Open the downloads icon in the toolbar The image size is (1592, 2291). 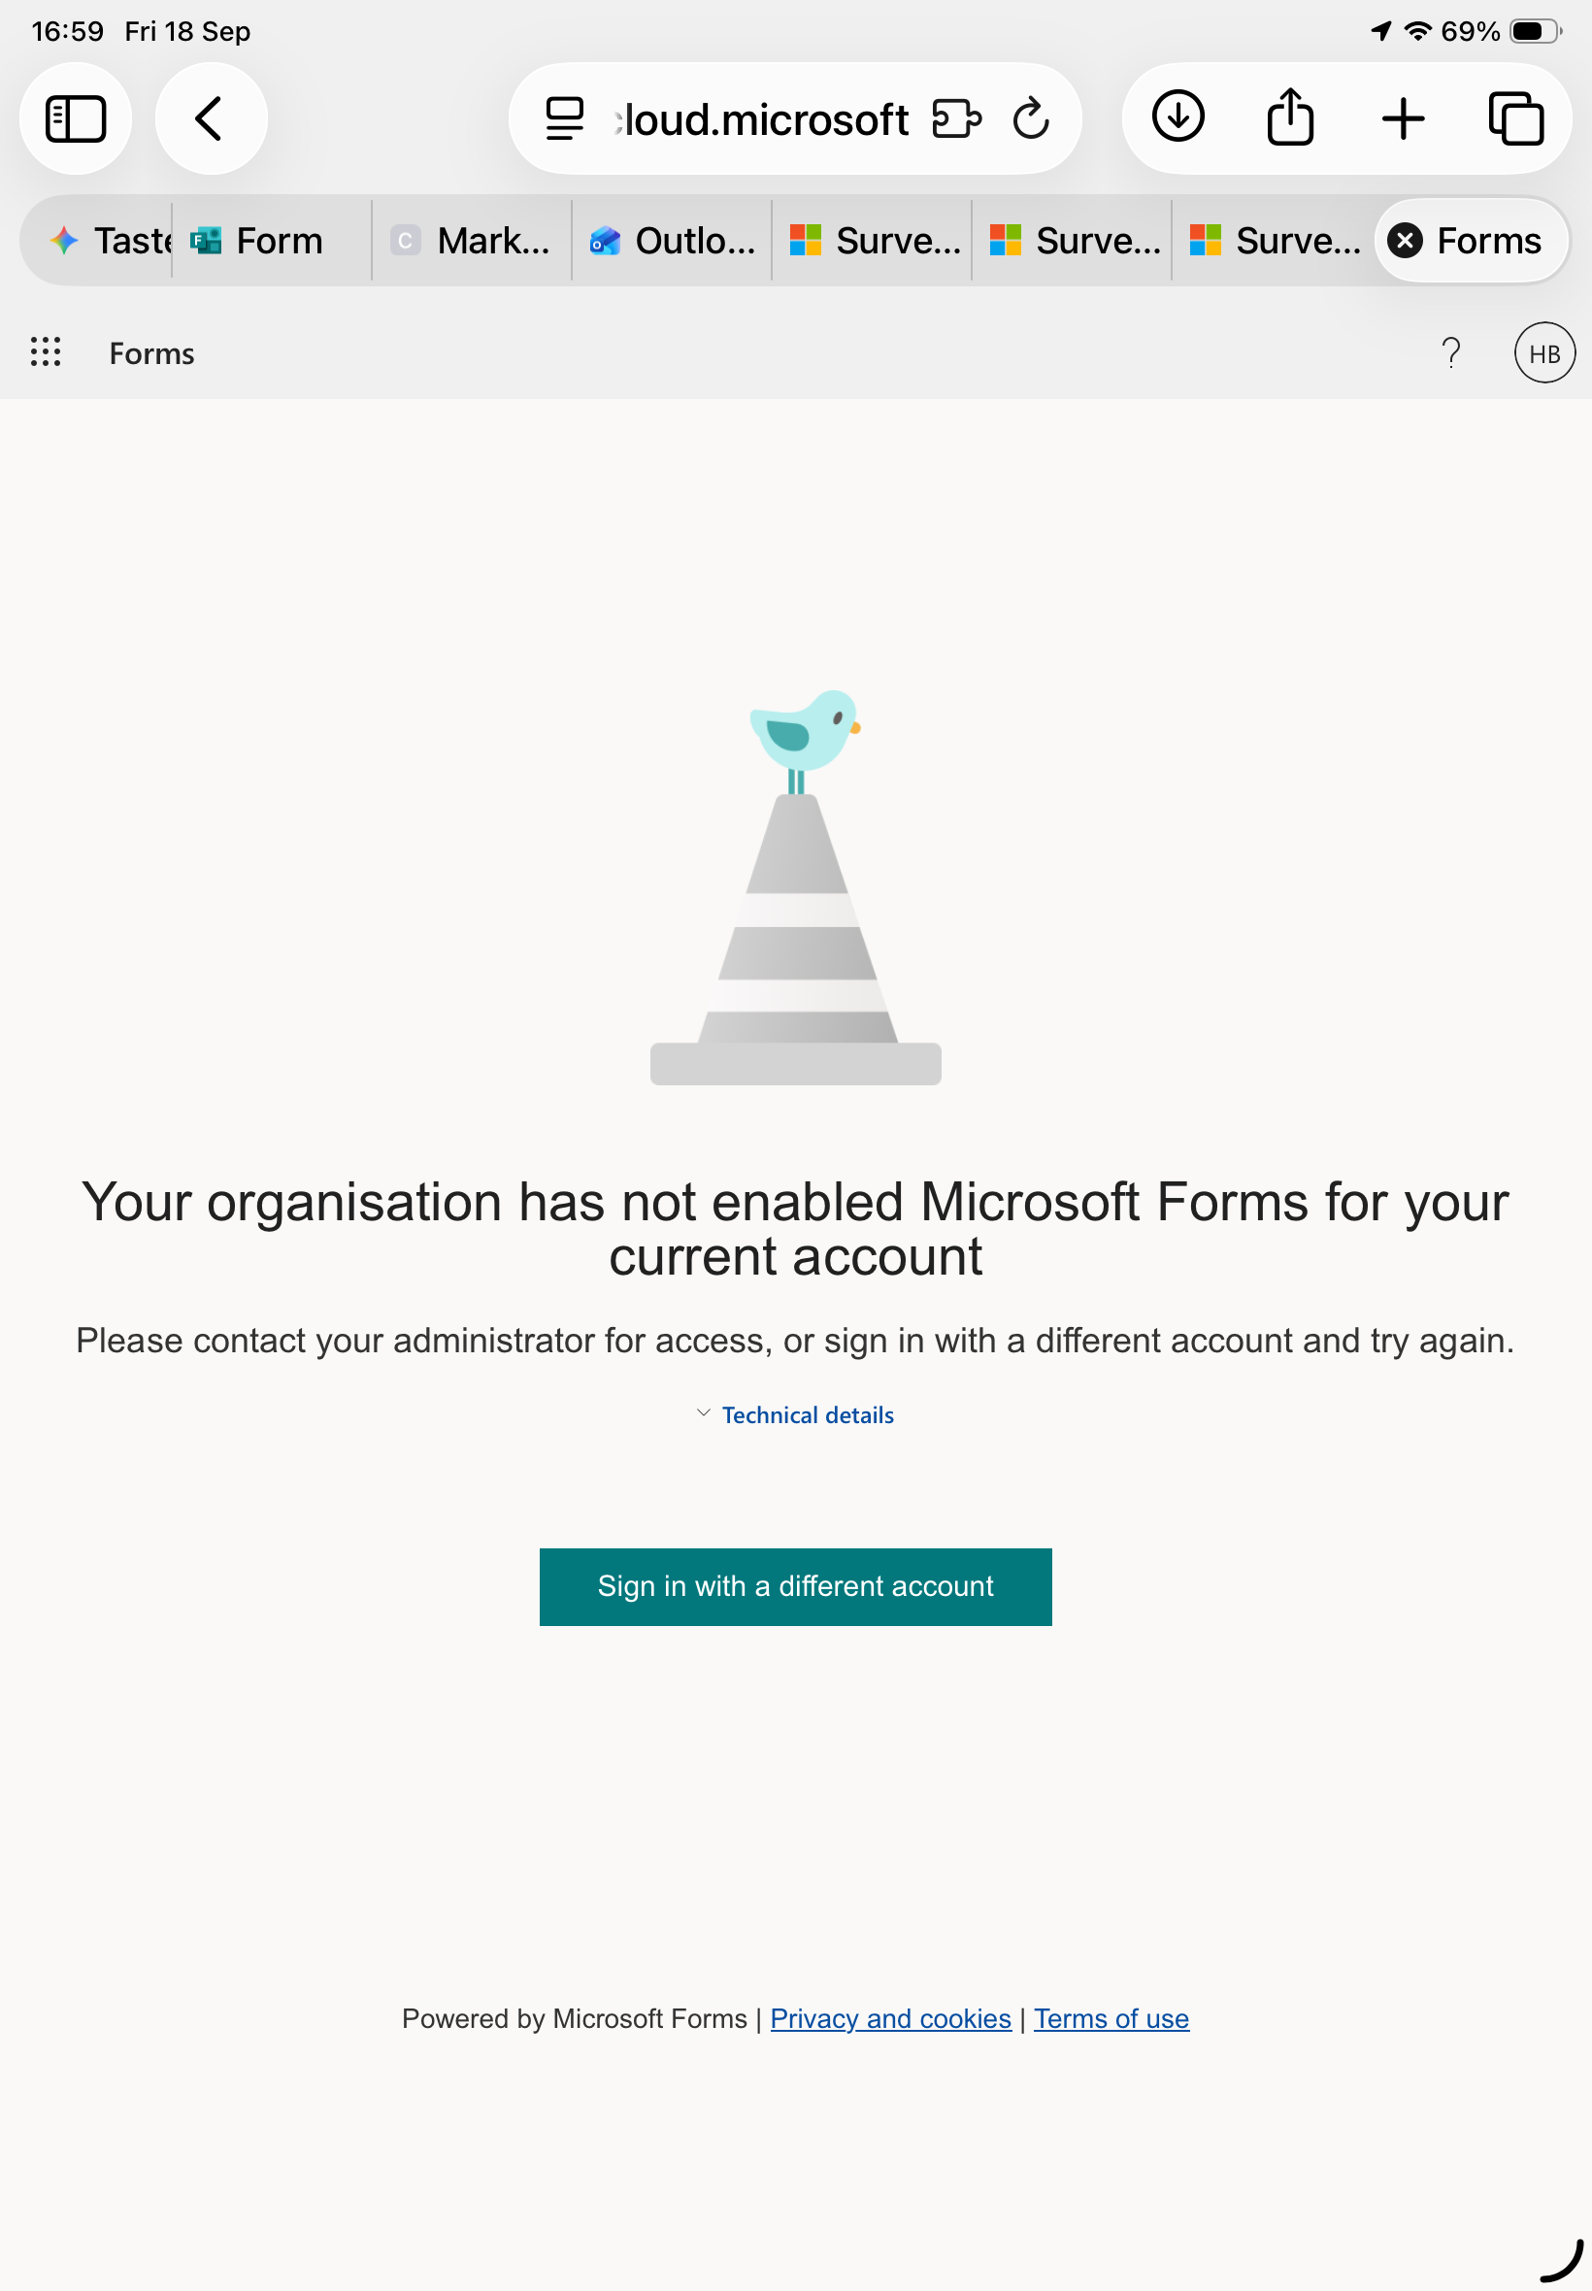[x=1178, y=117]
